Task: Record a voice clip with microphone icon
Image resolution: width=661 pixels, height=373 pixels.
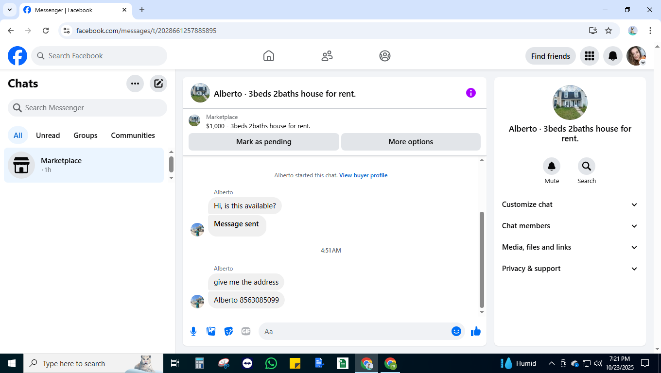Action: 193,331
